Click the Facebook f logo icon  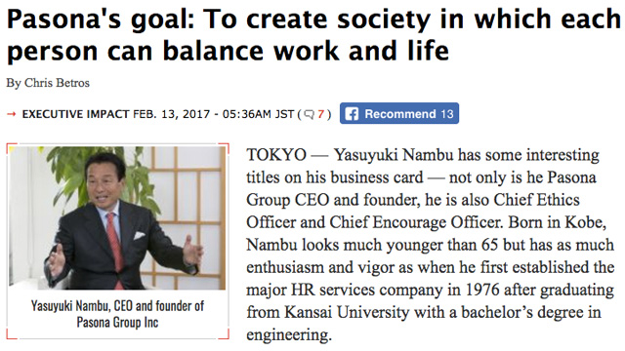[x=352, y=114]
